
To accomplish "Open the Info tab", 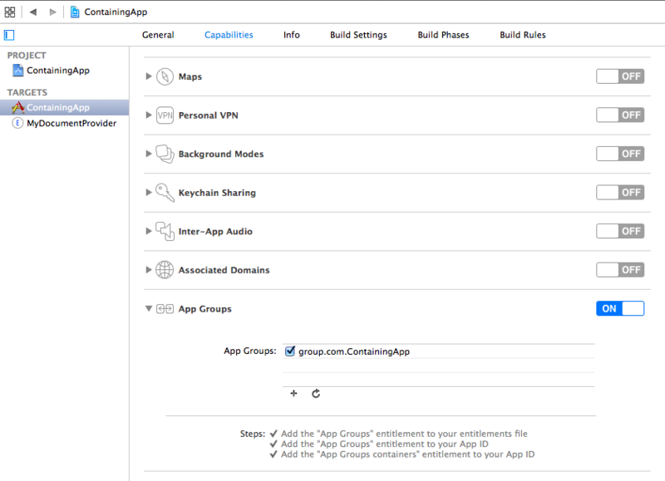I will [292, 35].
